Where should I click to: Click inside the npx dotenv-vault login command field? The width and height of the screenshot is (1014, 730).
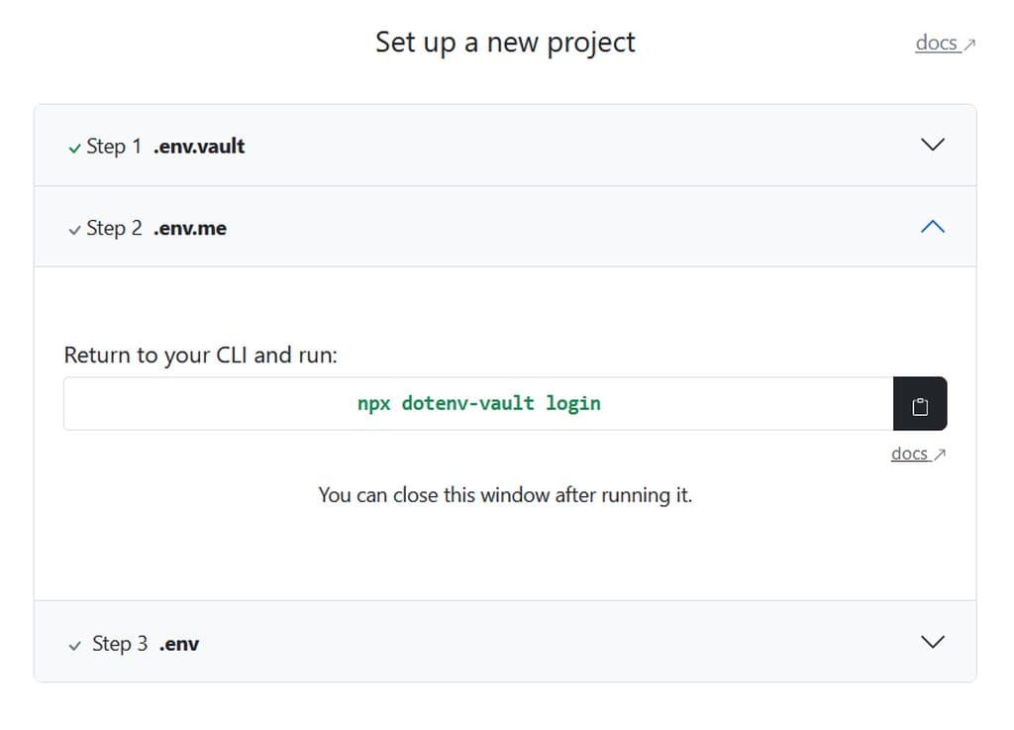pos(479,403)
